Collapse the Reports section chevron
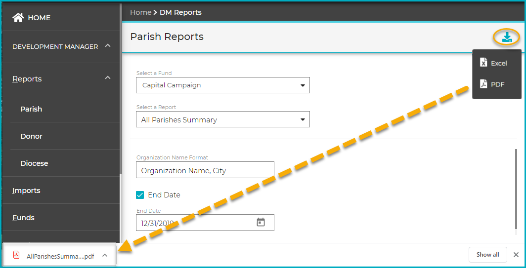The image size is (526, 268). (x=108, y=77)
